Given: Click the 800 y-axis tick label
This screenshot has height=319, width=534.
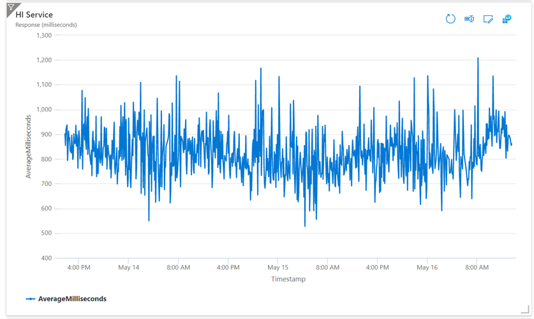Looking at the screenshot, I should [45, 159].
